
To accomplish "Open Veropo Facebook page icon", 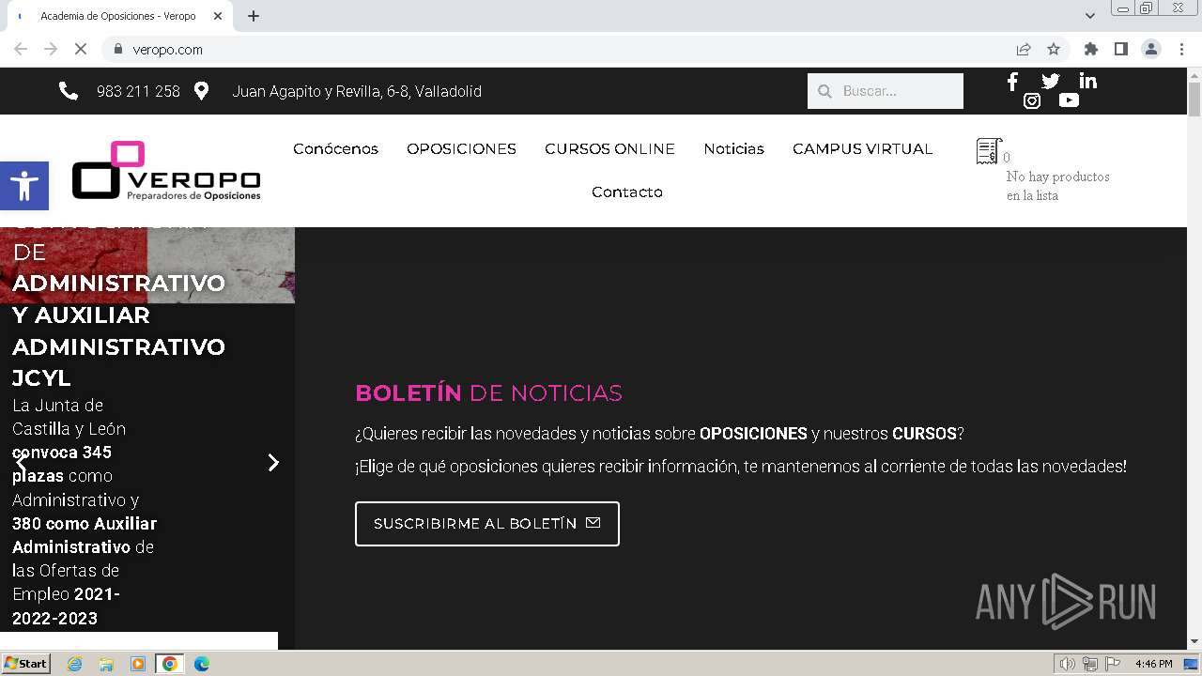I will point(1012,81).
